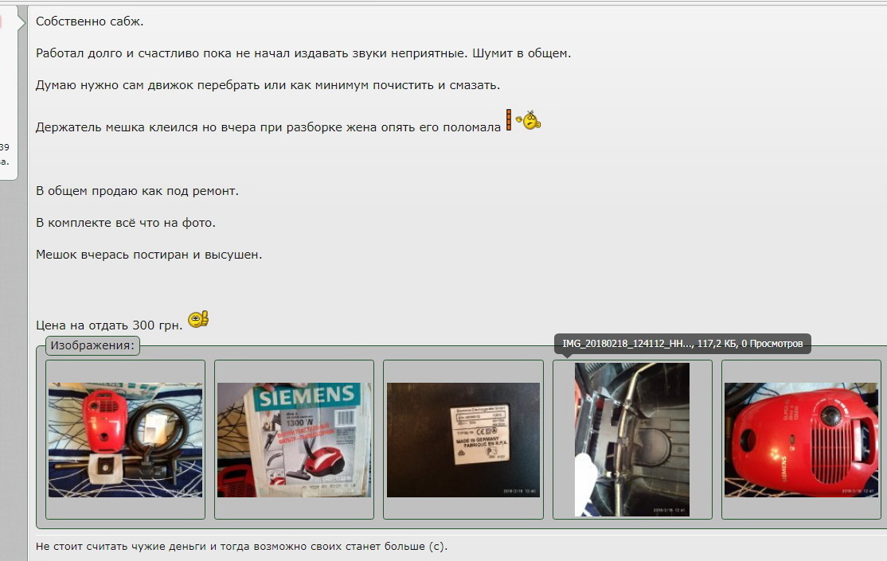Image resolution: width=887 pixels, height=561 pixels.
Task: Click signature text "Не стоит считать чужие деньги"
Action: point(120,547)
